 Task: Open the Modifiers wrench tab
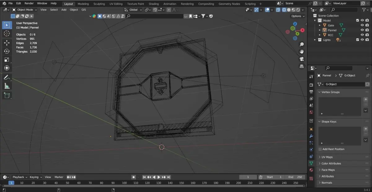[x=311, y=136]
